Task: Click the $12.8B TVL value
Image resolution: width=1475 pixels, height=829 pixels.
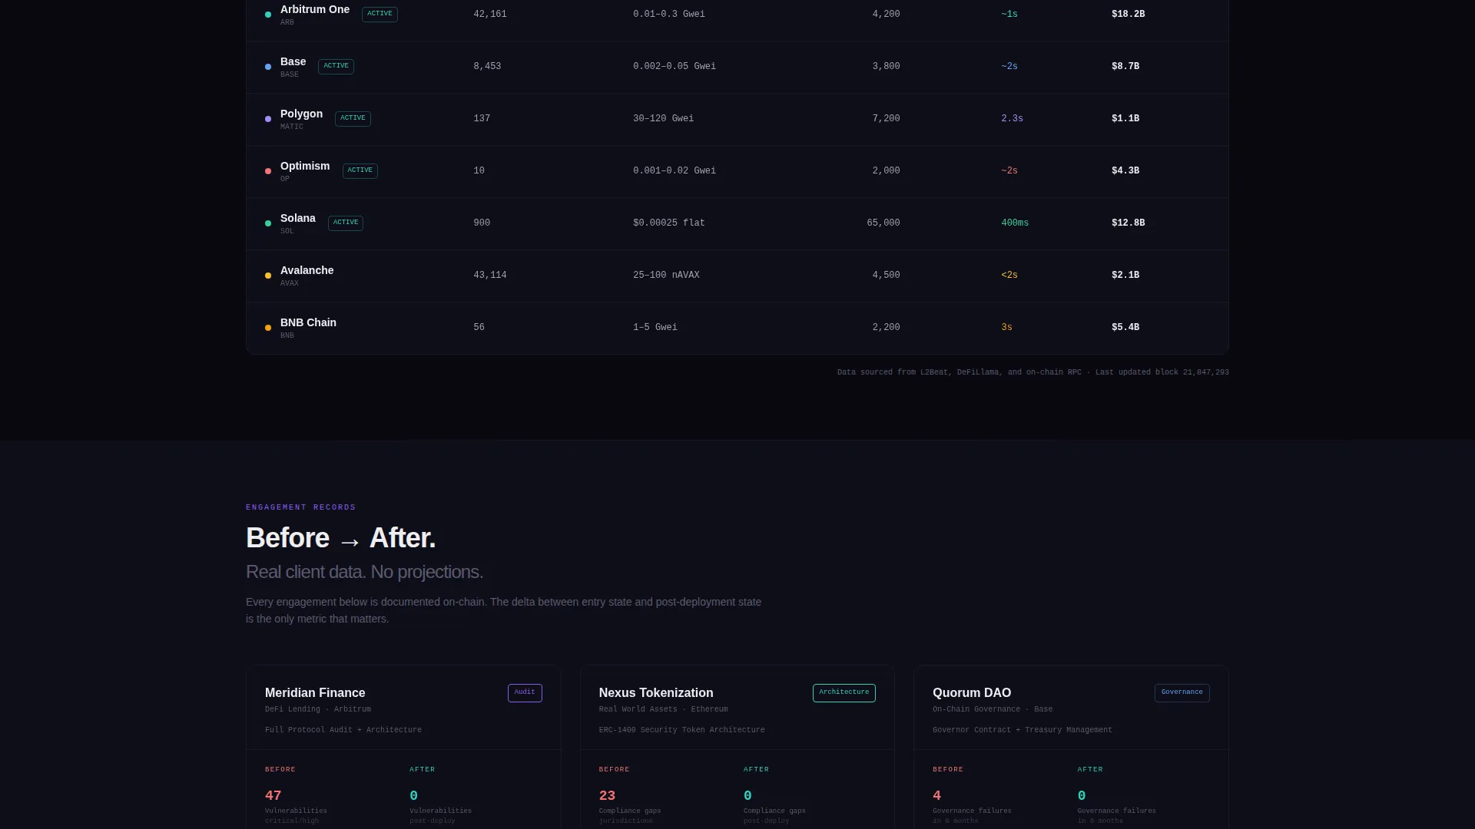Action: pos(1128,223)
